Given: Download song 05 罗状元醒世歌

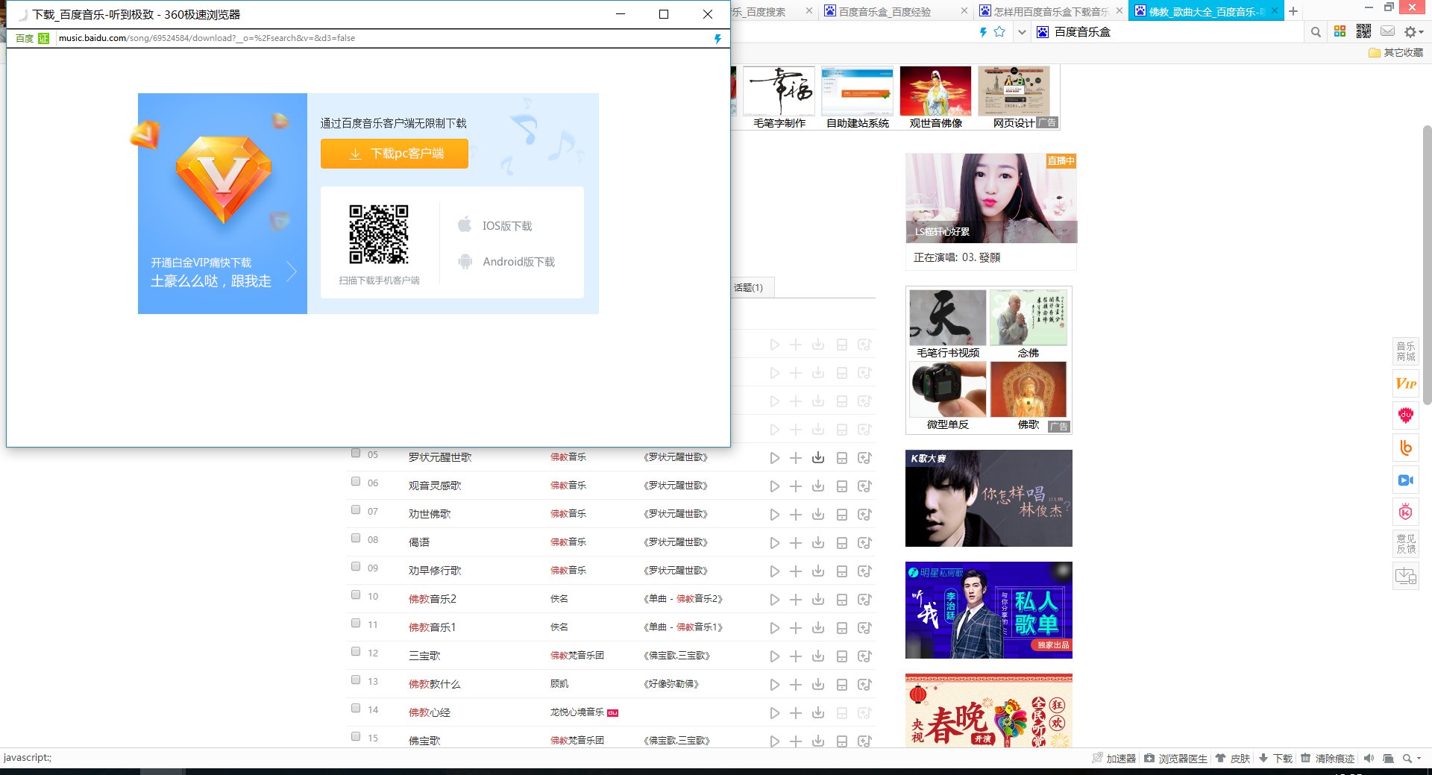Looking at the screenshot, I should click(818, 458).
